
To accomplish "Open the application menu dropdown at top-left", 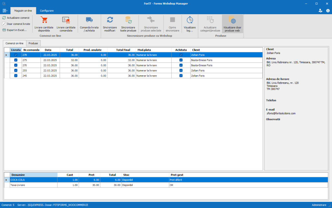I will [x=5, y=11].
